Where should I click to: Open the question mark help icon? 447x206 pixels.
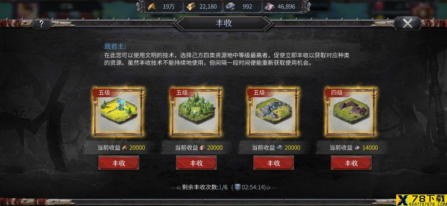pos(41,24)
